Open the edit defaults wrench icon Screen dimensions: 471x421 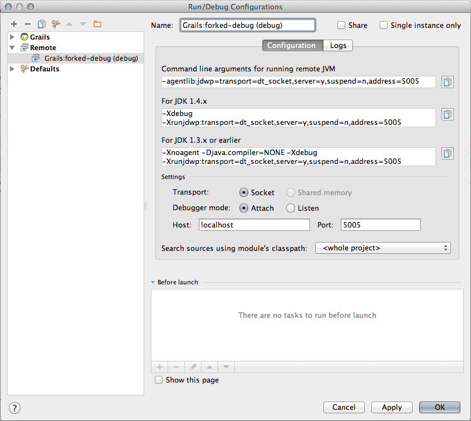(56, 24)
